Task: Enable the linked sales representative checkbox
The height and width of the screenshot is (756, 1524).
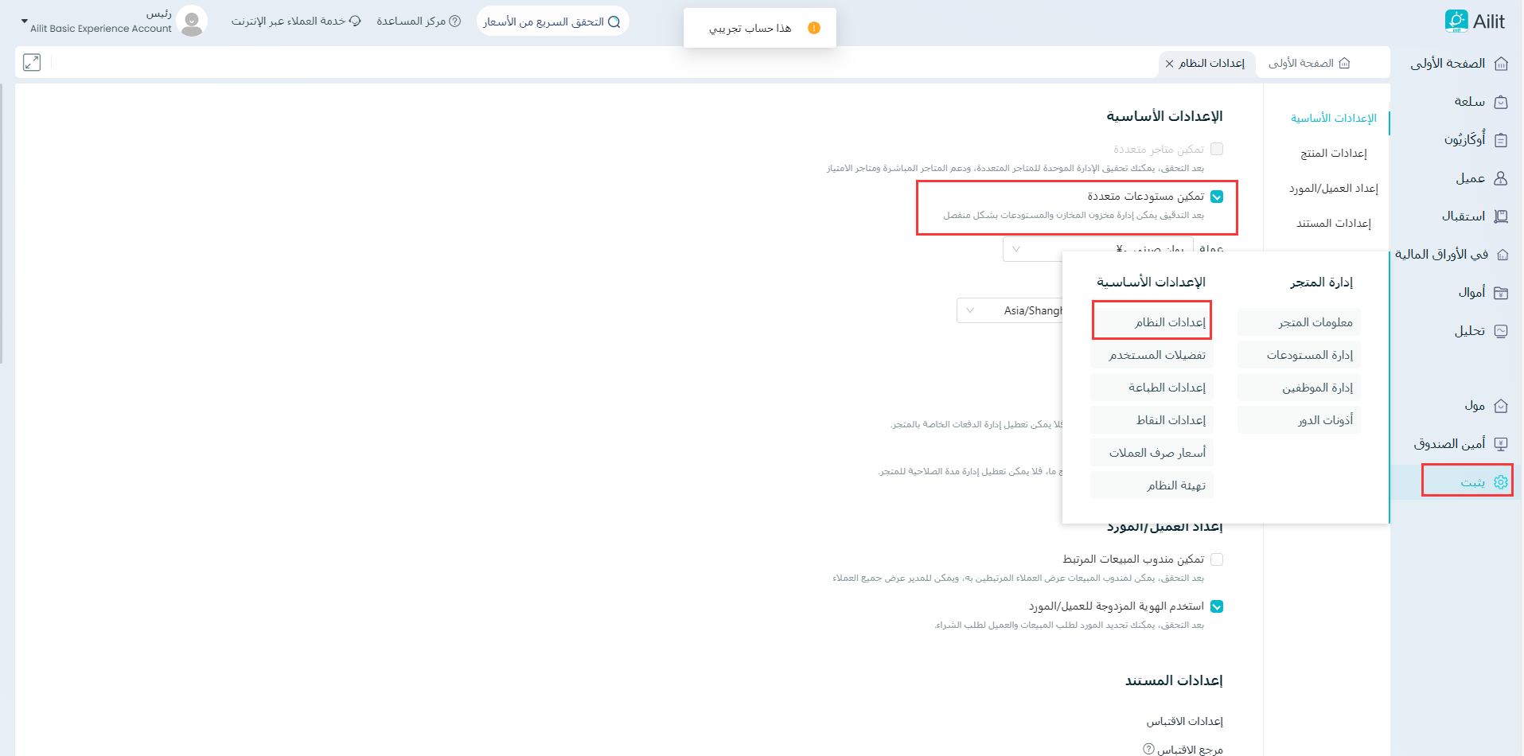Action: 1217,559
